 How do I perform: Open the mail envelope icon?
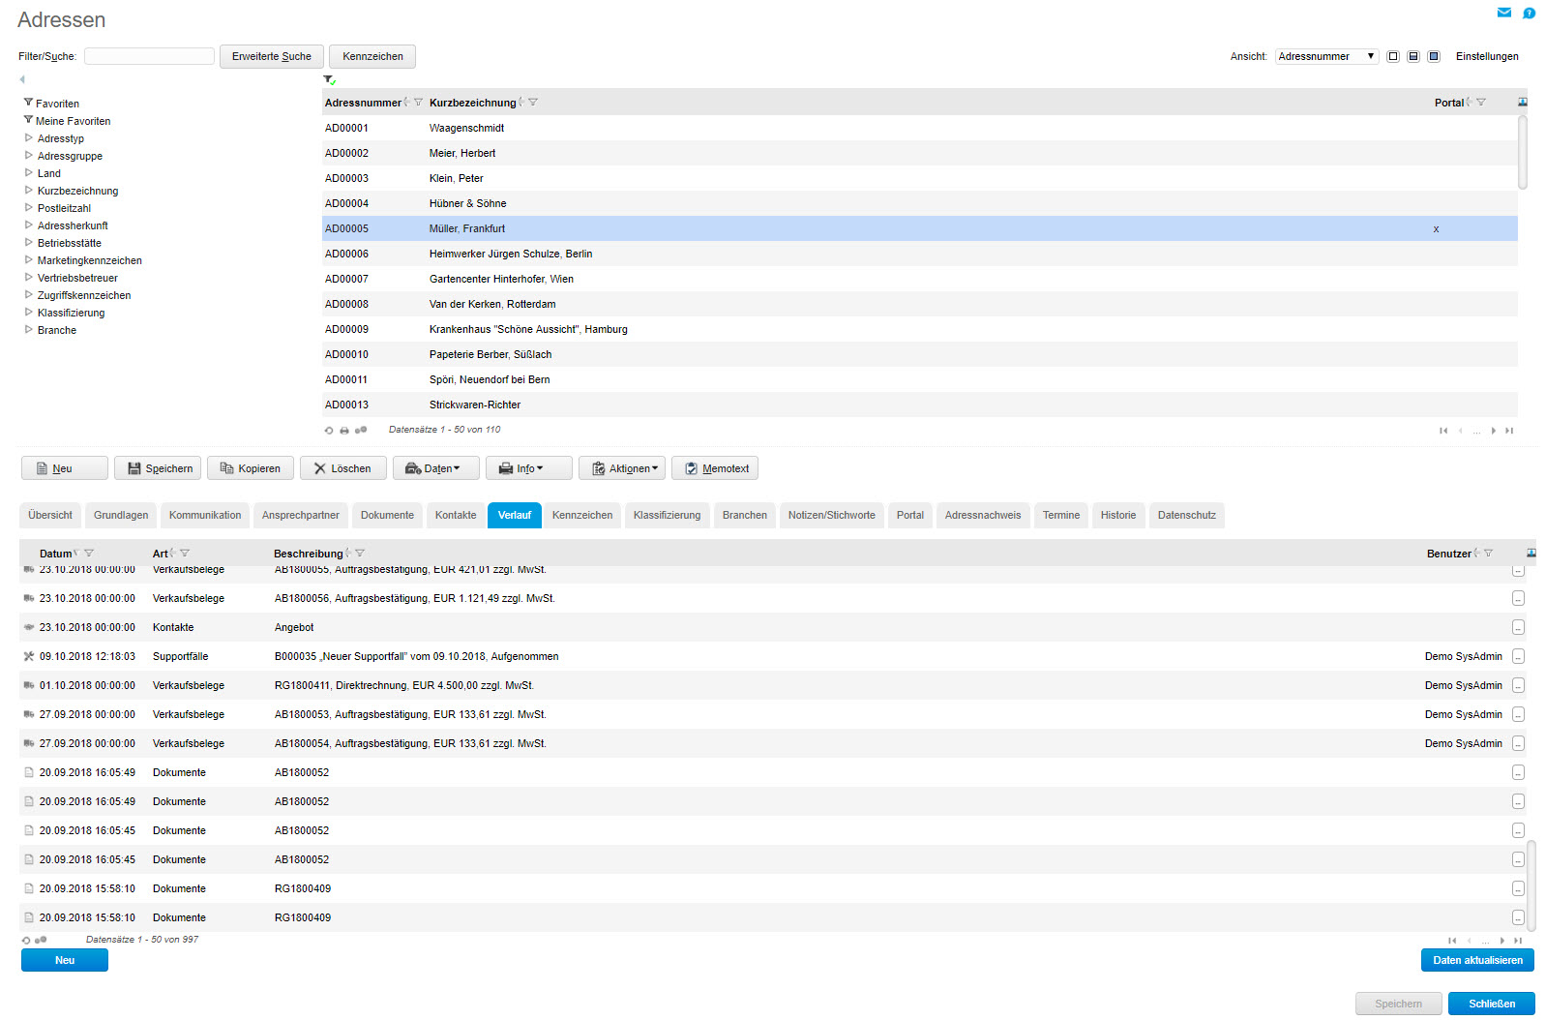click(x=1503, y=13)
